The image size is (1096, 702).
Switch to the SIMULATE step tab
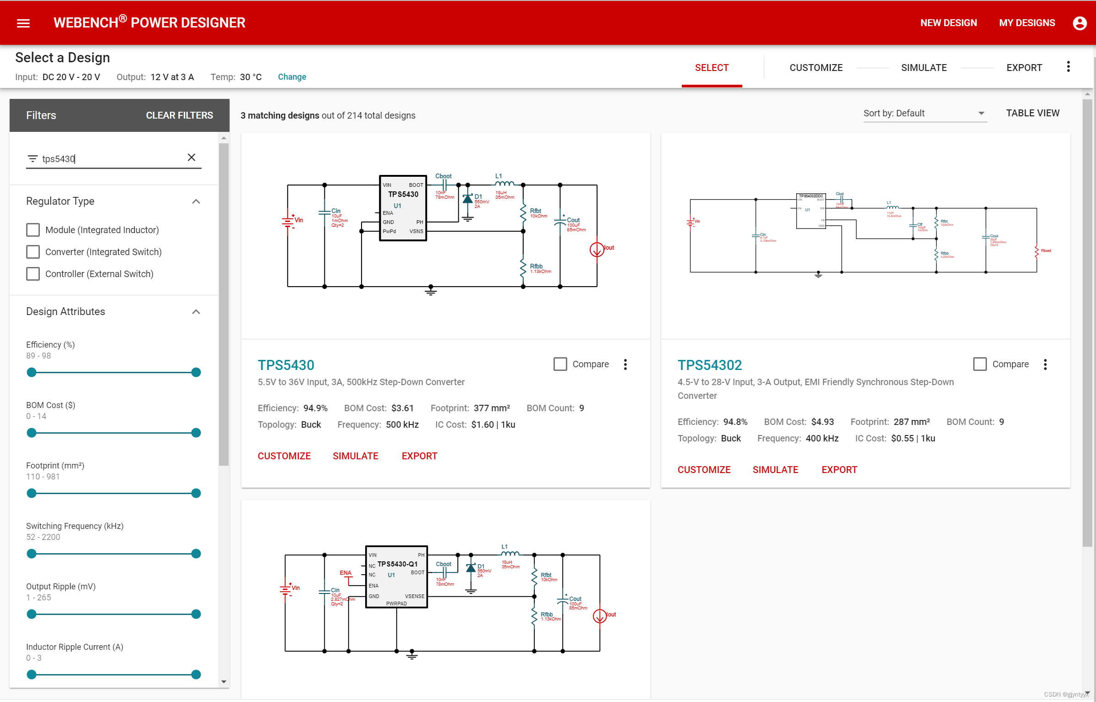click(x=924, y=68)
